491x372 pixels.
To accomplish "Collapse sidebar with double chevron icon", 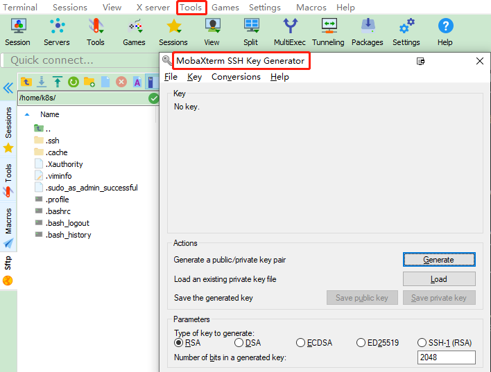I will tap(8, 88).
